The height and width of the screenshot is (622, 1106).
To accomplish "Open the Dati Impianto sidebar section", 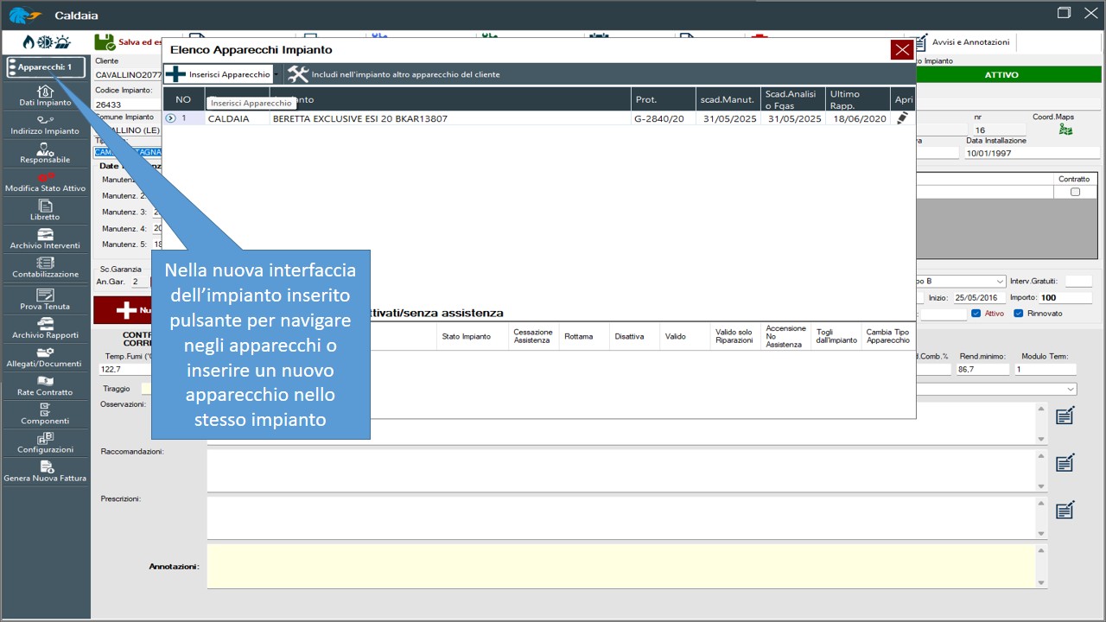I will 45,96.
